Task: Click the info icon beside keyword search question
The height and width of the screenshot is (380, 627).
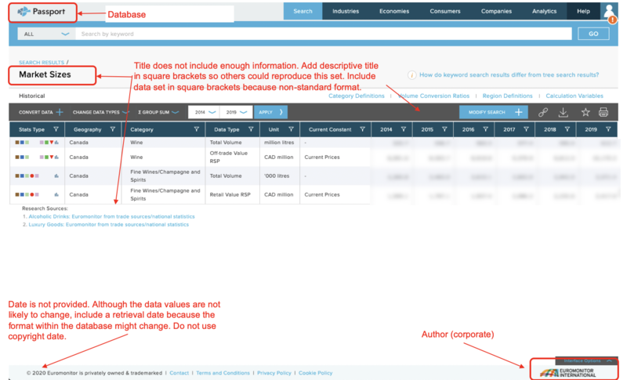Action: click(412, 74)
